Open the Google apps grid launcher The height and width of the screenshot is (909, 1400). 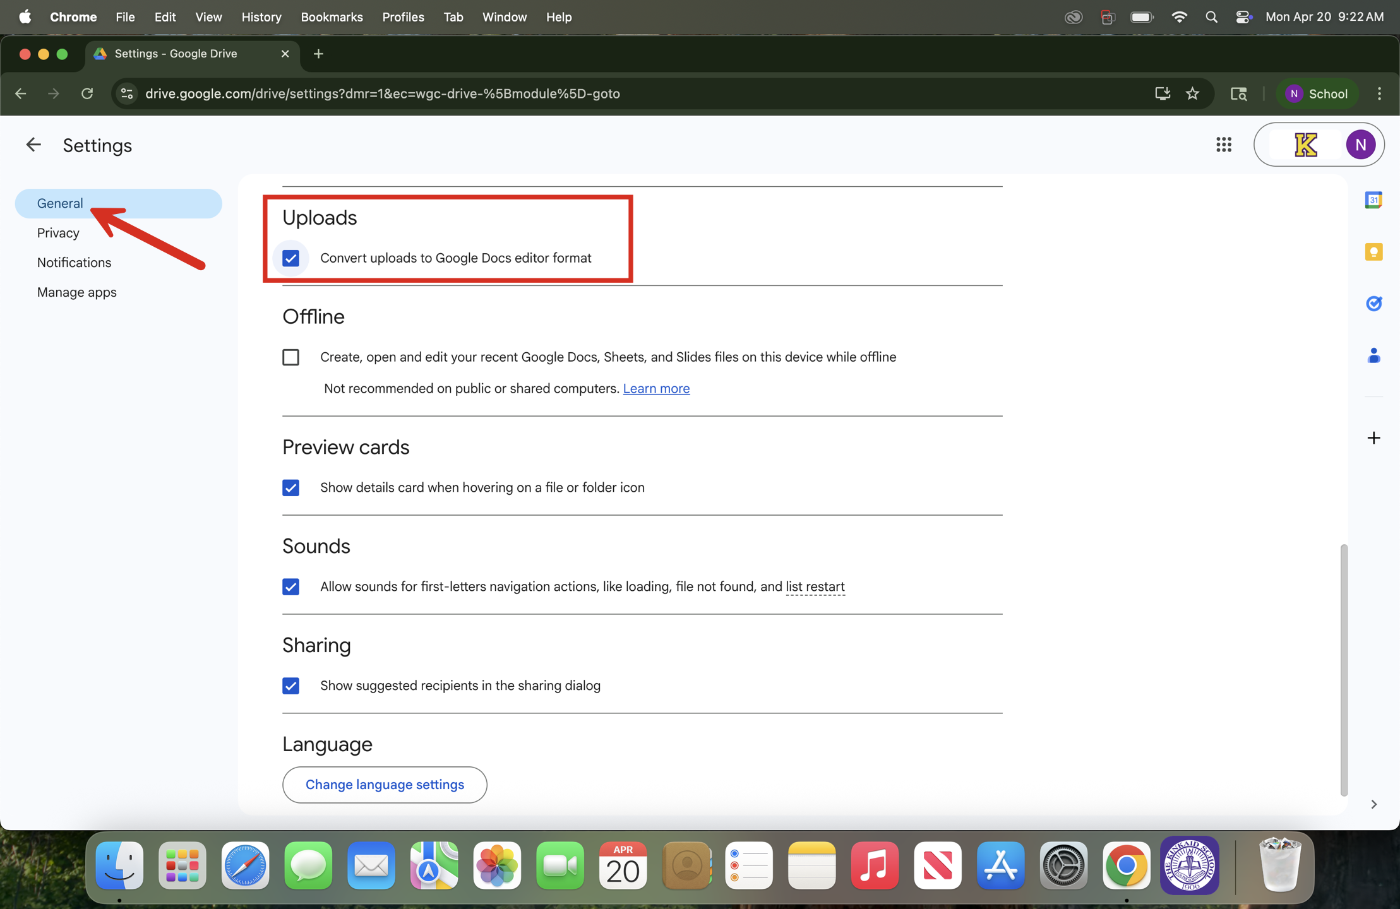(x=1223, y=145)
